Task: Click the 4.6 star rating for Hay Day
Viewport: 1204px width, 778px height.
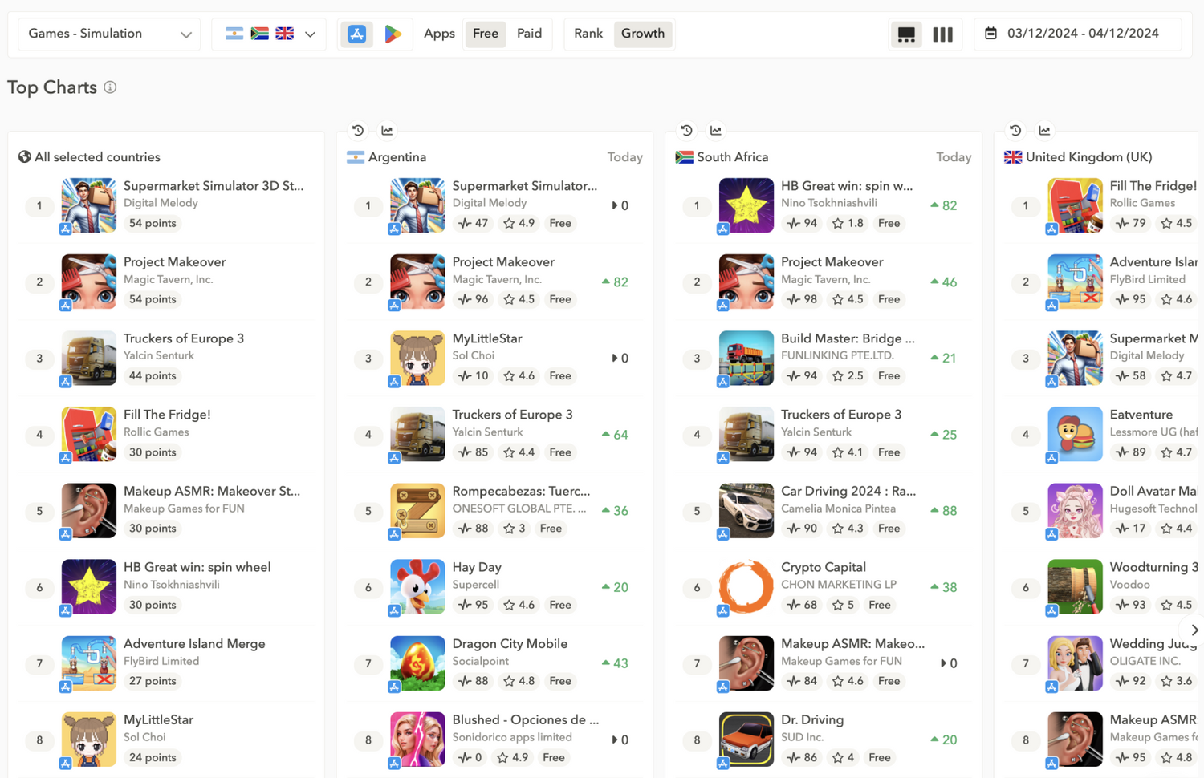Action: pos(519,605)
